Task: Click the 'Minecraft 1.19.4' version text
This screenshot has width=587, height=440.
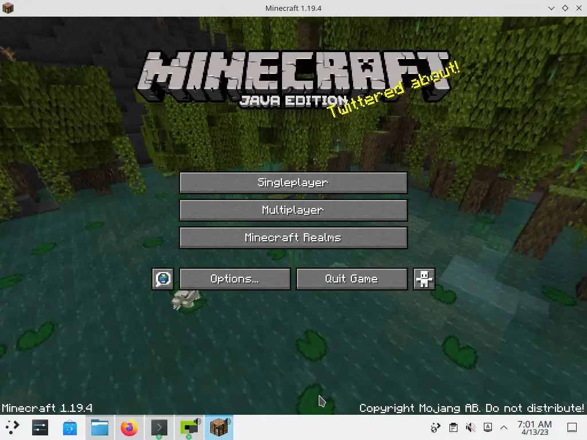Action: pyautogui.click(x=47, y=408)
